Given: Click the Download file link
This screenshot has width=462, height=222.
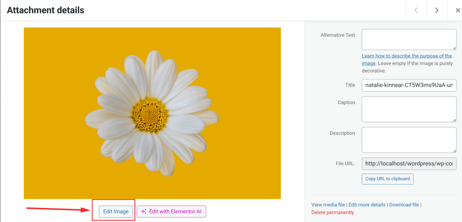Looking at the screenshot, I should pos(404,204).
